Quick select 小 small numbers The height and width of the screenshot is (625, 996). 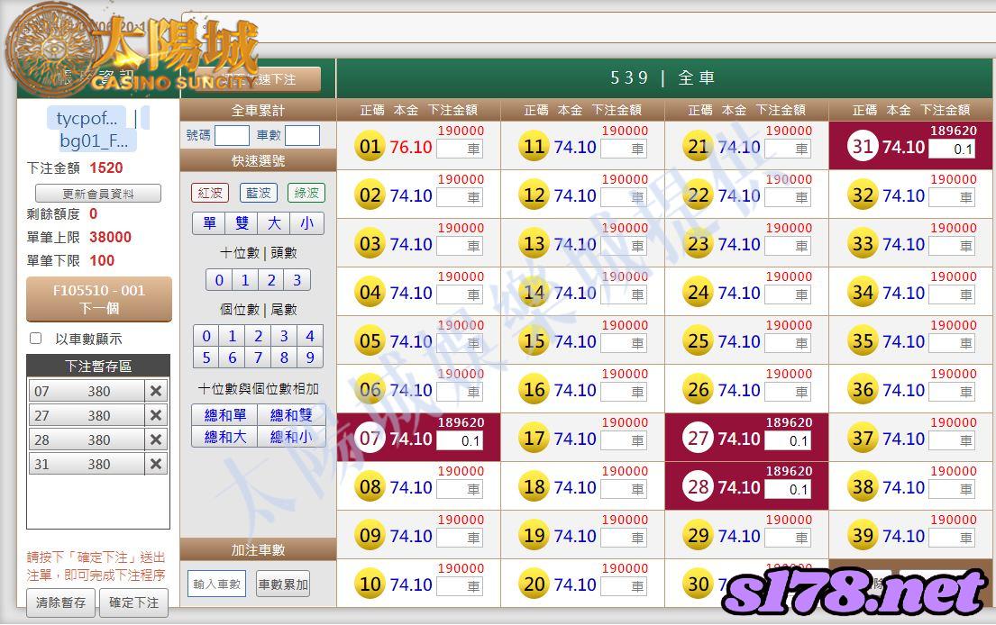point(307,223)
